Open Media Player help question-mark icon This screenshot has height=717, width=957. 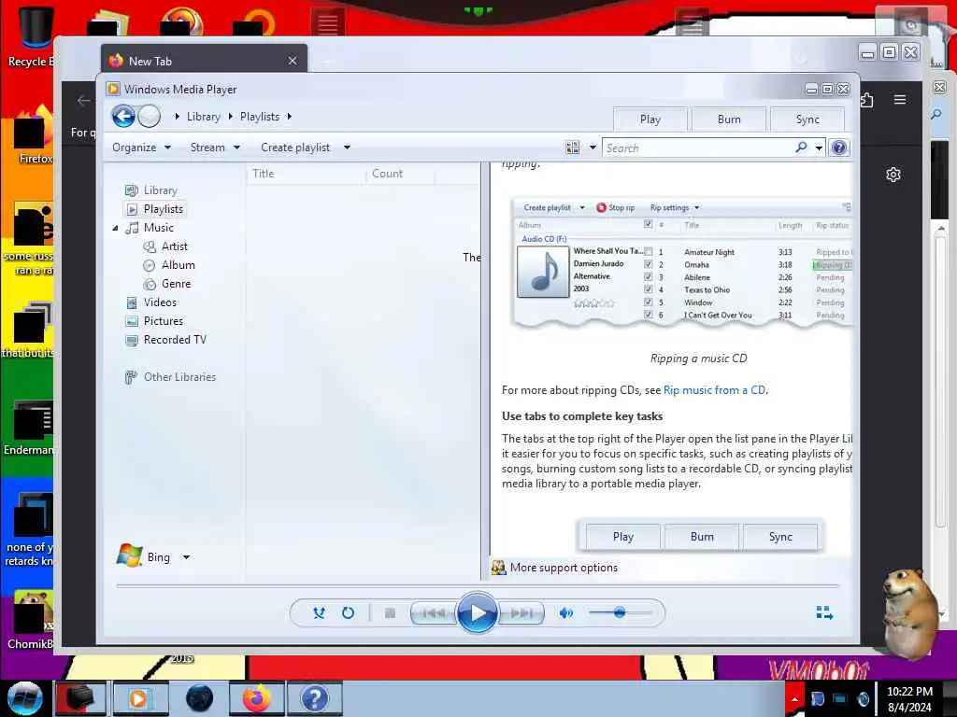[x=839, y=148]
